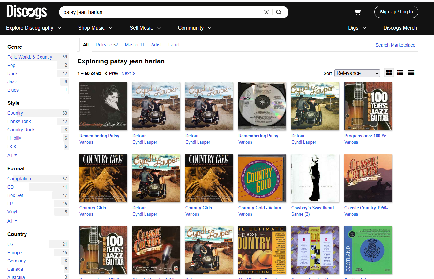Expand the Shop Music menu
The image size is (434, 279).
pos(95,28)
